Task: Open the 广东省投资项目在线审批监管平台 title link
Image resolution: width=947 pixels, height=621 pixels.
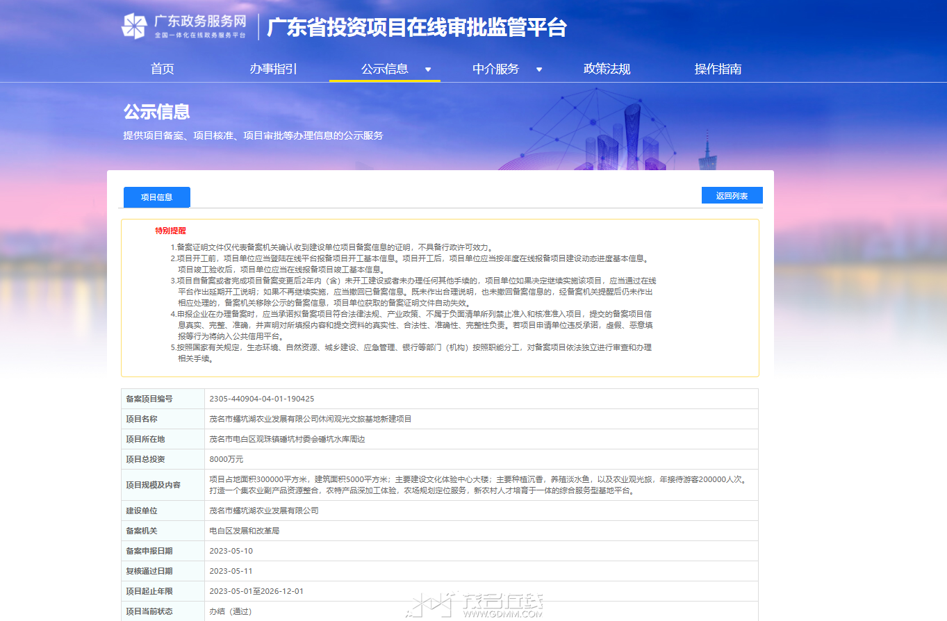Action: coord(417,28)
